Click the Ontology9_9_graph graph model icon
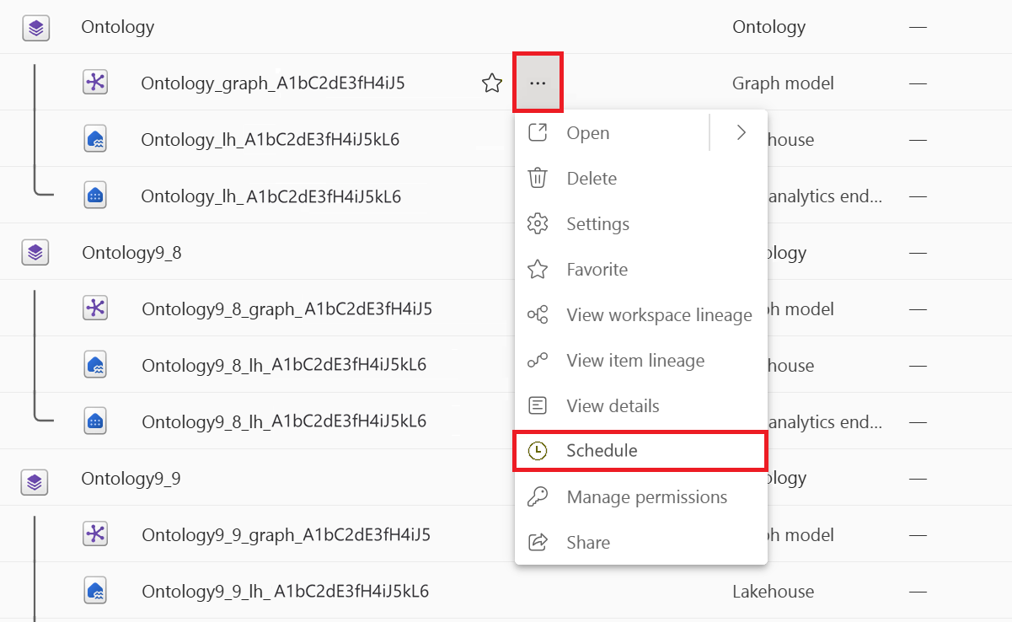Image resolution: width=1012 pixels, height=622 pixels. (x=95, y=534)
